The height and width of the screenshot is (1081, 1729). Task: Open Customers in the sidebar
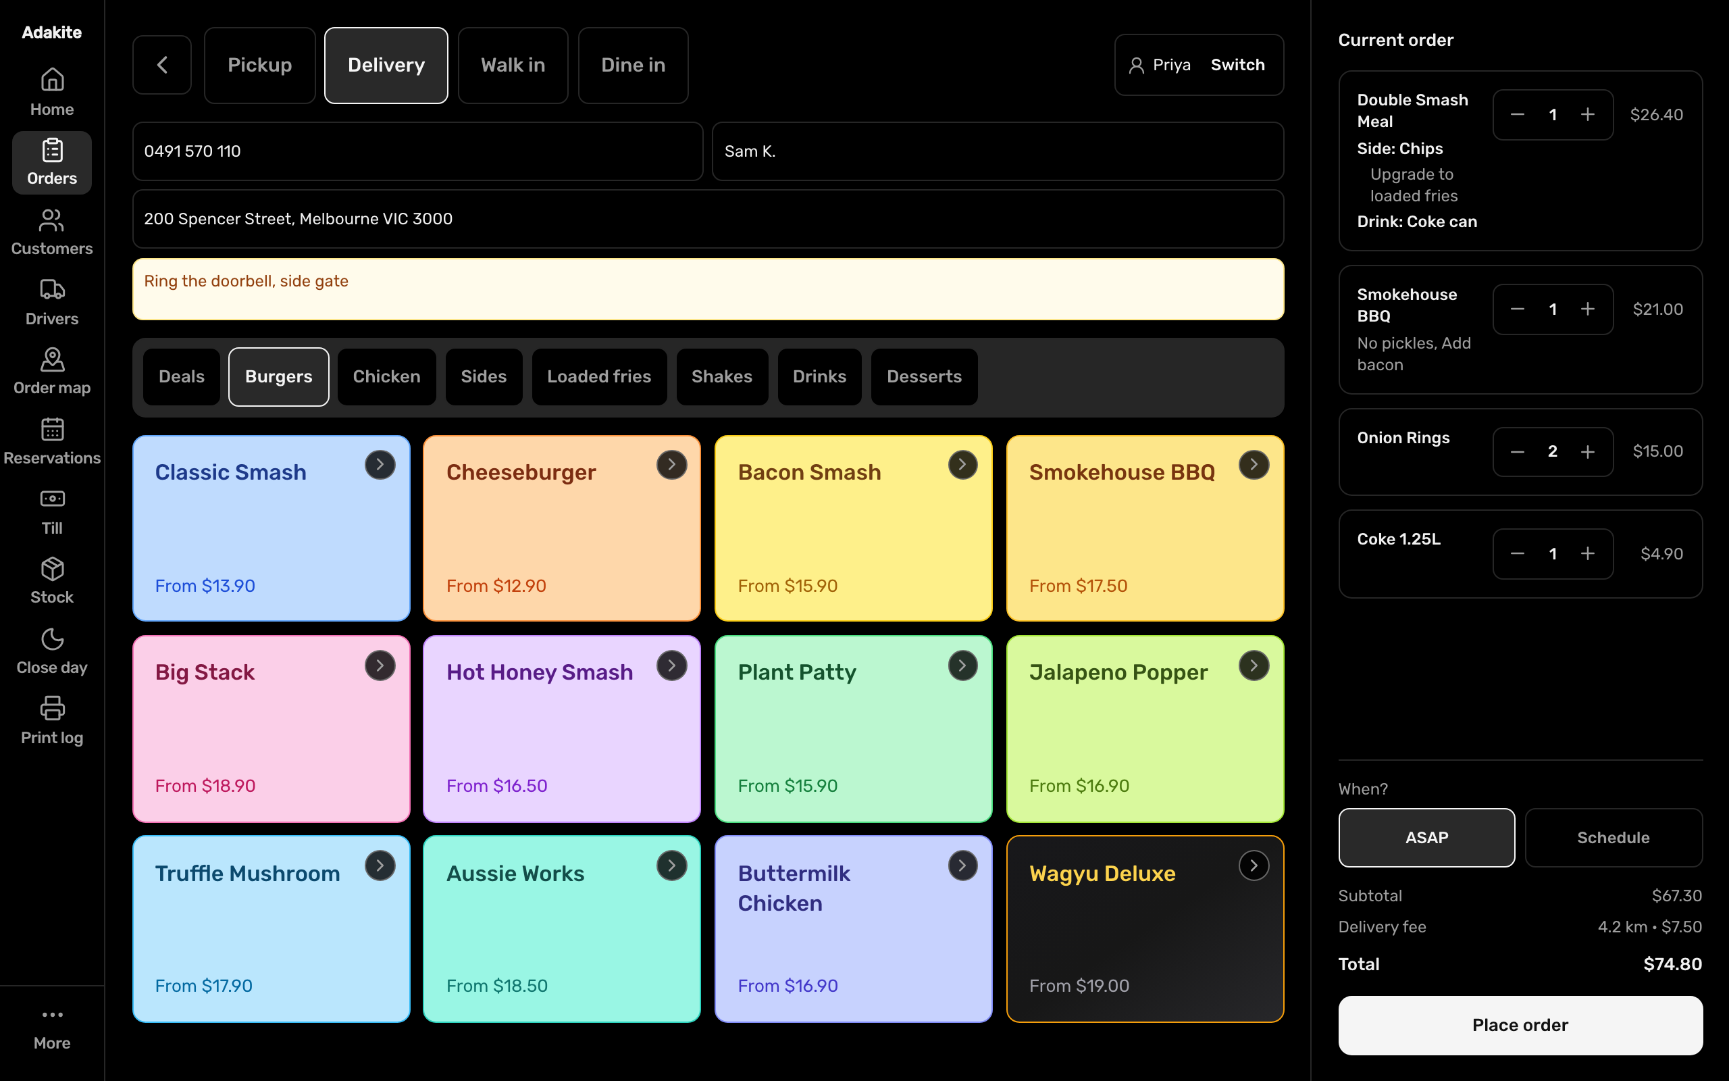point(51,232)
